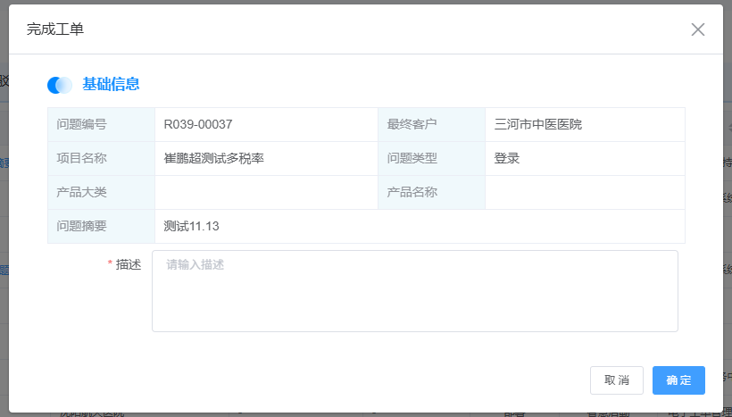Click the summary text 测试11.13
The image size is (732, 417).
point(192,227)
